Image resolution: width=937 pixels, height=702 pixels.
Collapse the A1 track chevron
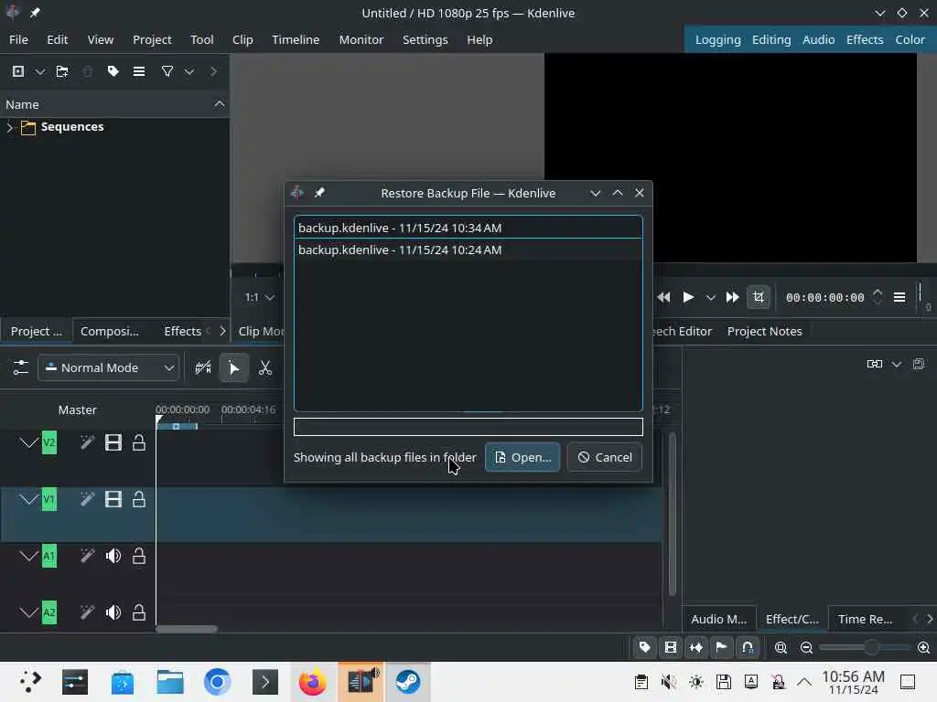click(28, 556)
